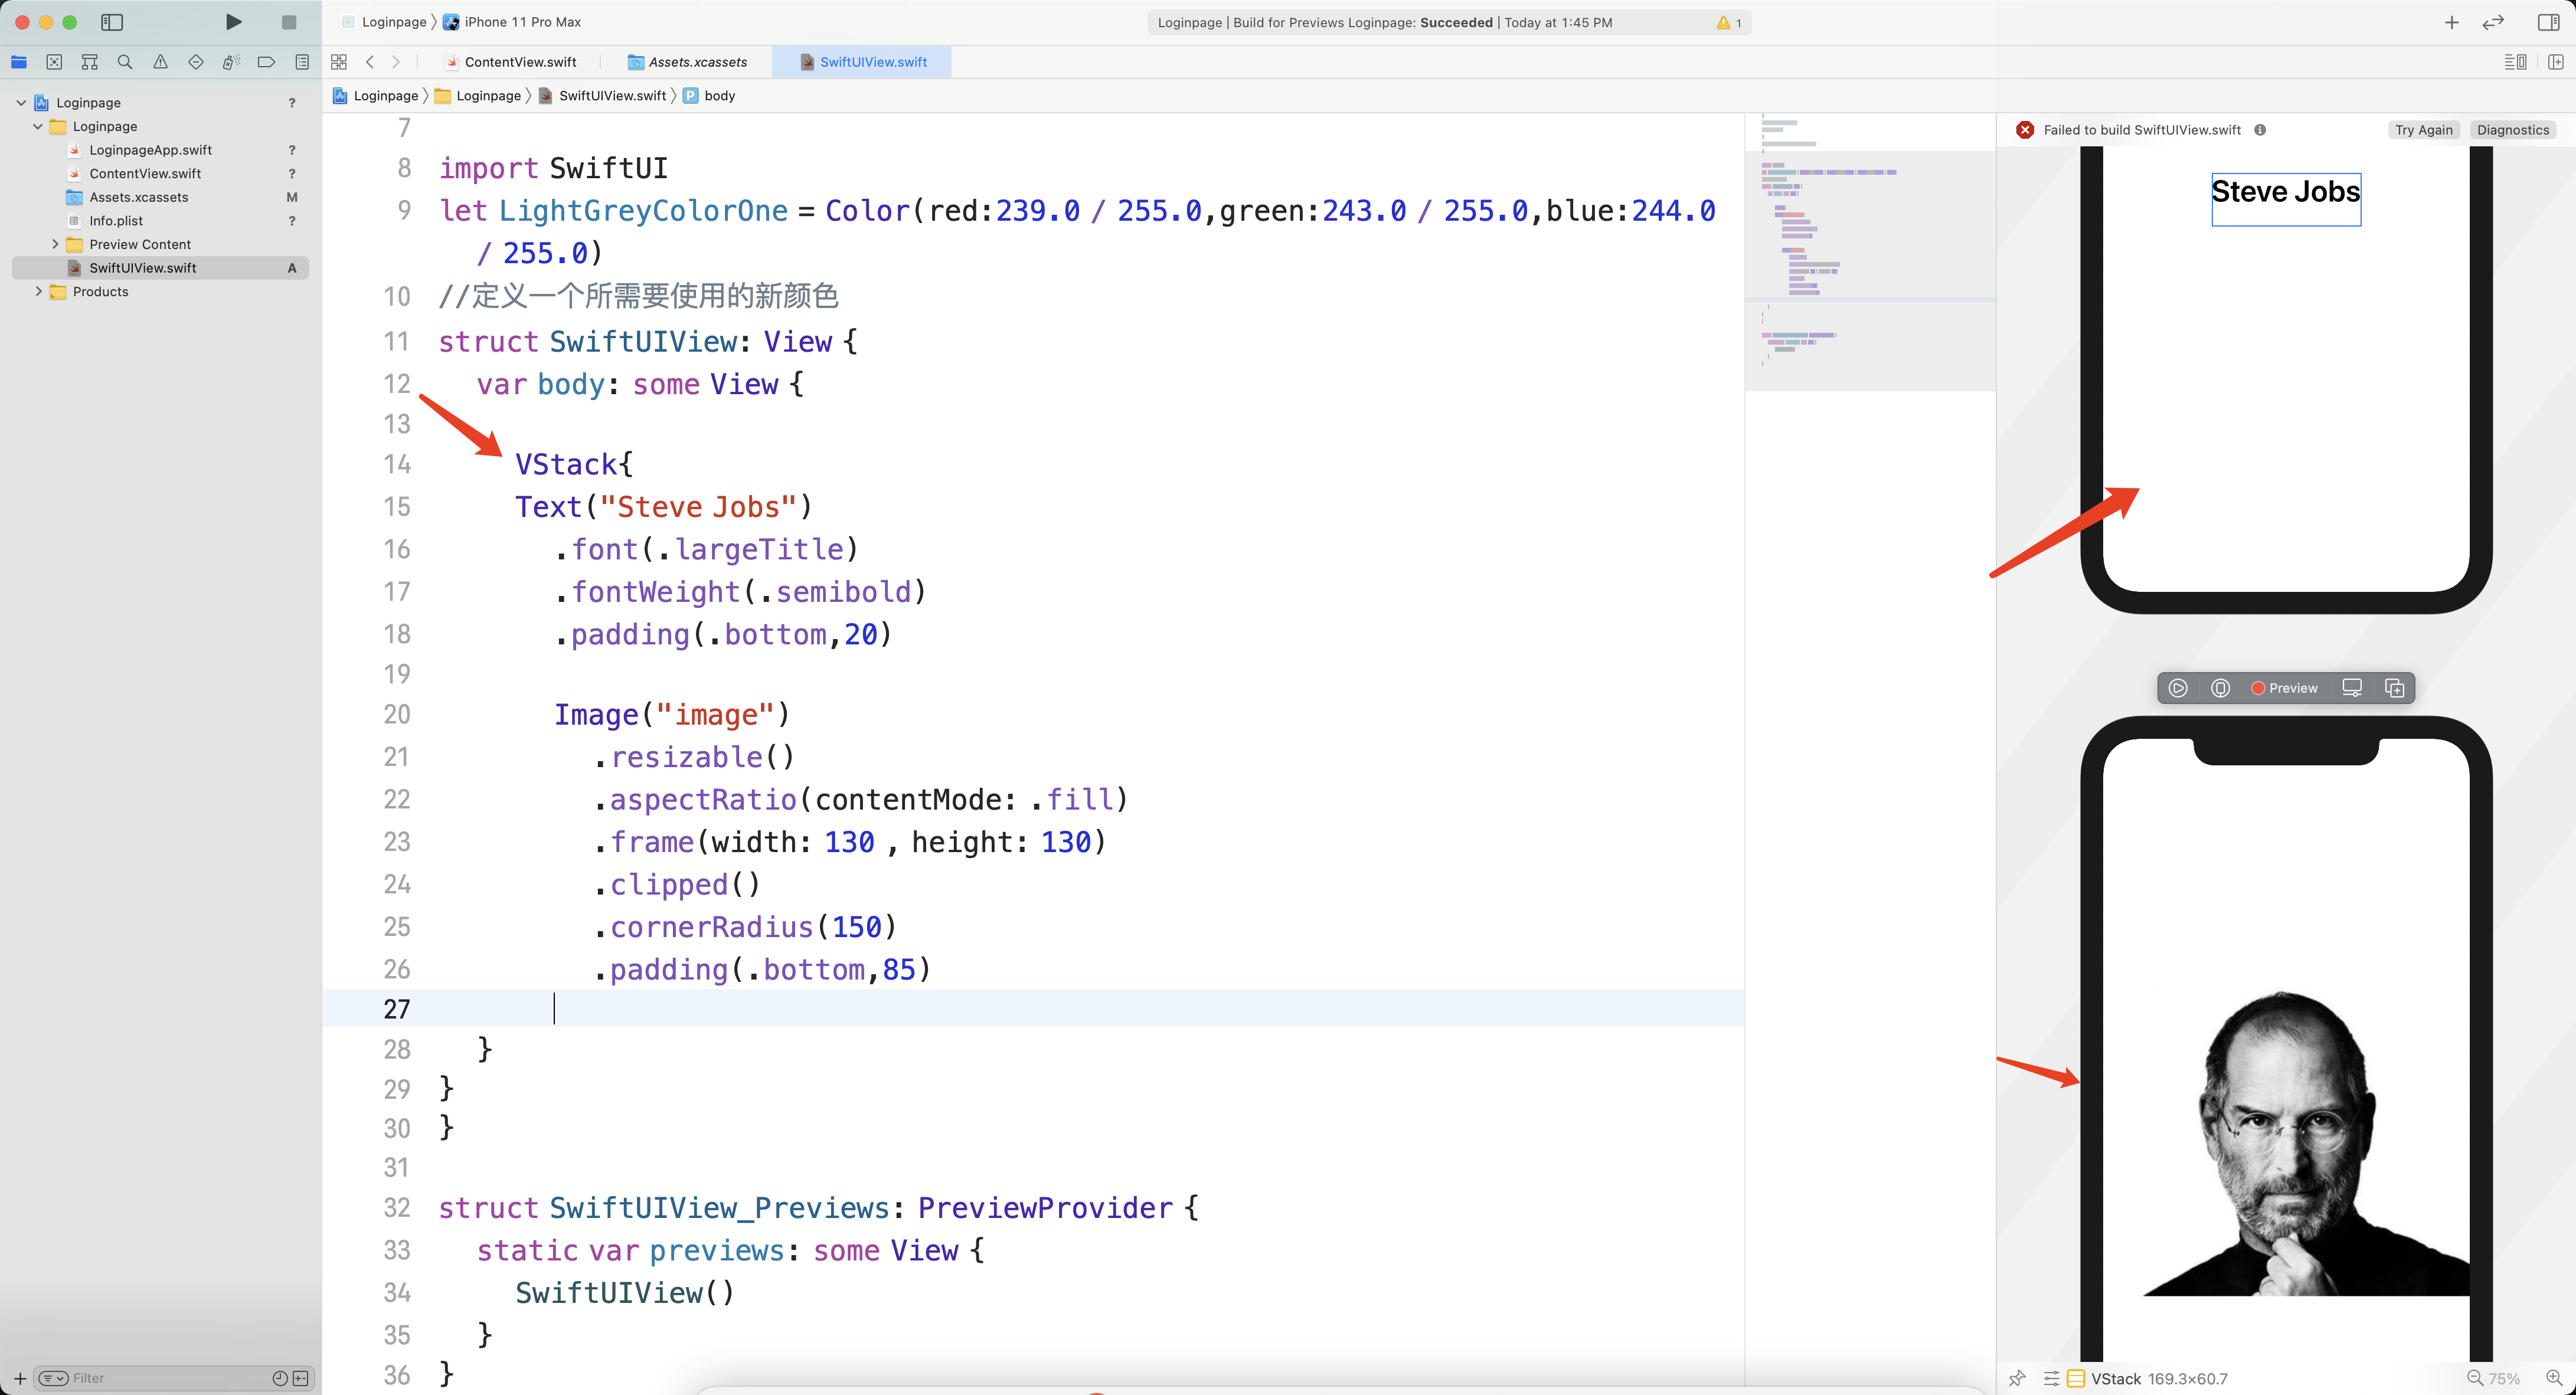
Task: Open the Issue navigator warning icon
Action: 160,62
